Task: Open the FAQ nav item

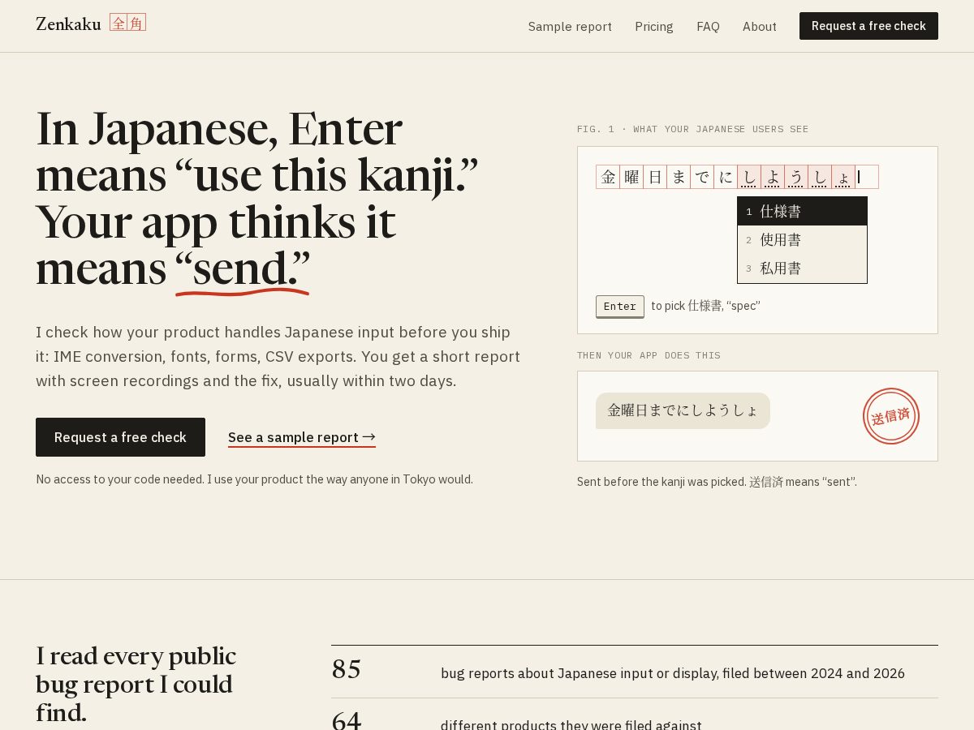Action: (708, 27)
